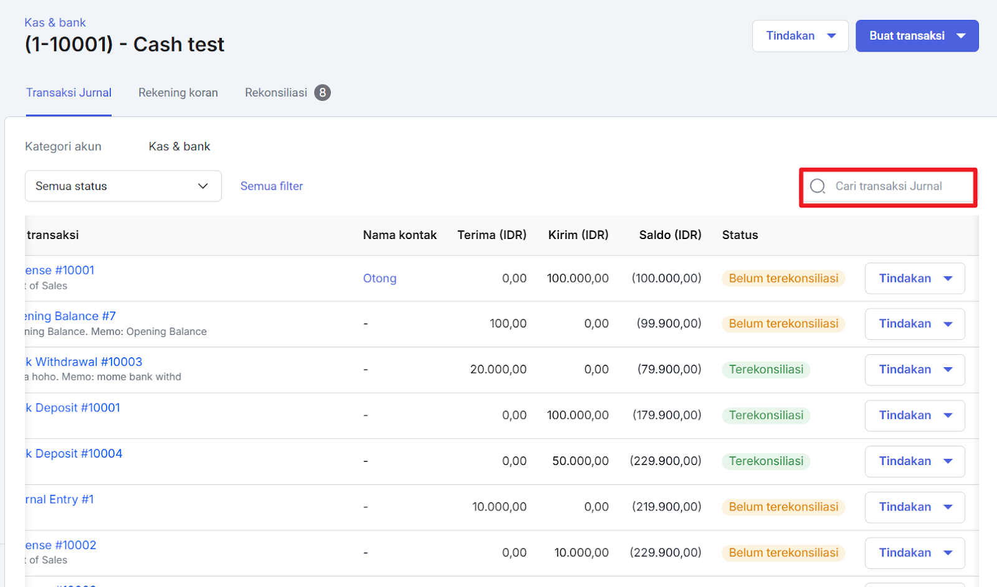
Task: Click Terekonsiliasi badge in Withdrawal #10003 row
Action: pos(766,370)
